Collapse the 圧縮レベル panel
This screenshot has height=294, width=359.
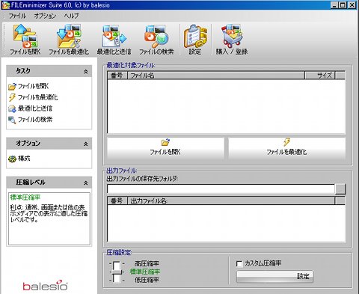point(86,183)
